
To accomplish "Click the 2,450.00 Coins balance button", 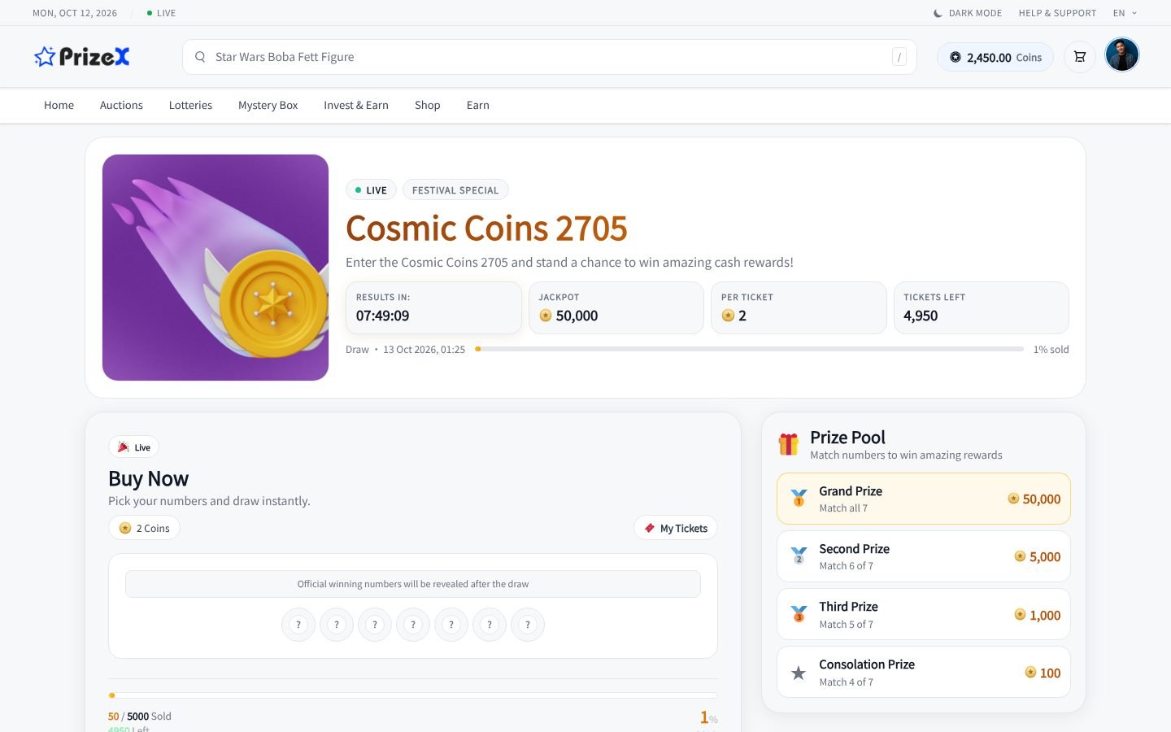I will pos(995,57).
